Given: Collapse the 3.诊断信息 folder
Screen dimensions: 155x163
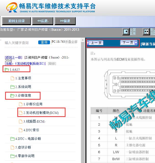Looking at the screenshot, I should [23, 95].
